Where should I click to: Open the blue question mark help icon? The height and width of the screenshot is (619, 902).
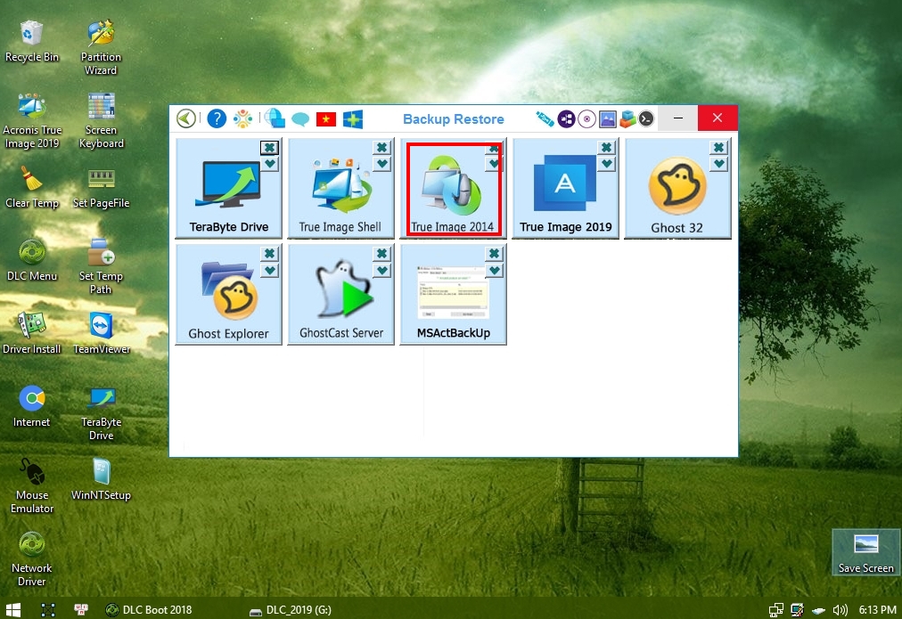(x=217, y=119)
